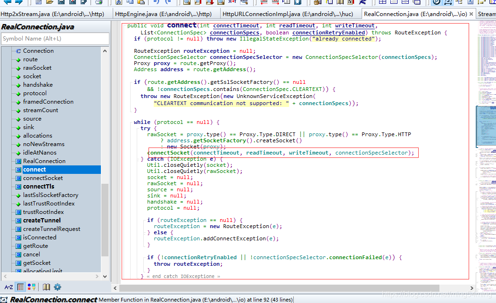Click the symbol list scroll down arrow
The height and width of the screenshot is (303, 496).
click(105, 277)
